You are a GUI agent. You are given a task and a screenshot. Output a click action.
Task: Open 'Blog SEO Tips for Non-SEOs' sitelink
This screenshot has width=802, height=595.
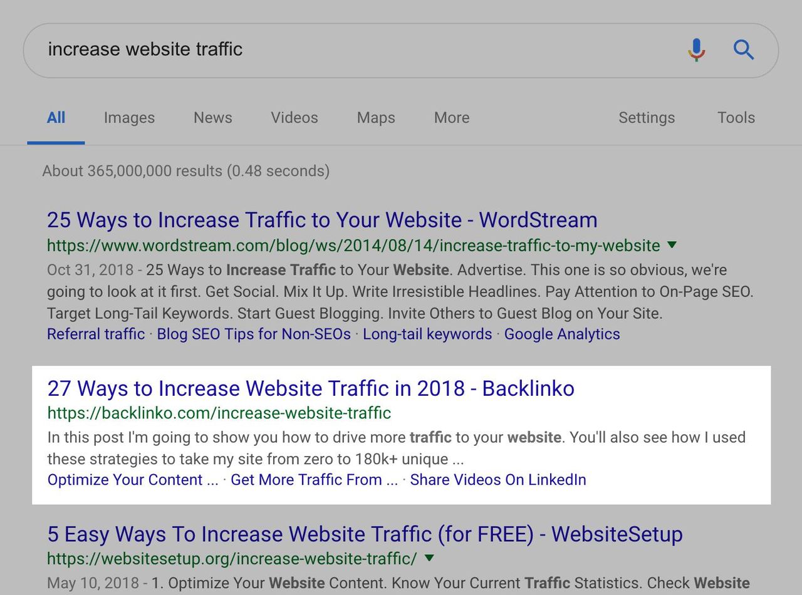pyautogui.click(x=254, y=334)
